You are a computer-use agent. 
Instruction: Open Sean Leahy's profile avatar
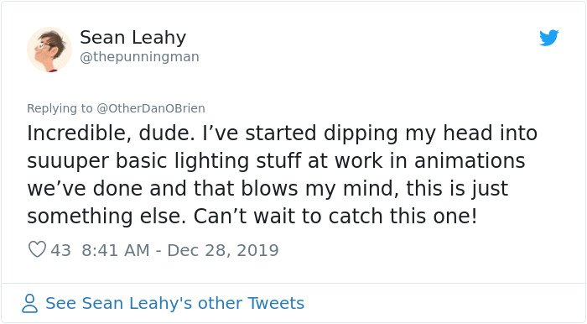click(x=49, y=49)
